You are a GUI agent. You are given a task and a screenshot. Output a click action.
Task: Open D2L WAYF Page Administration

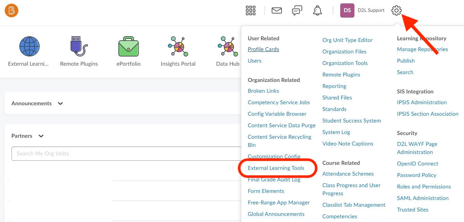tap(417, 148)
